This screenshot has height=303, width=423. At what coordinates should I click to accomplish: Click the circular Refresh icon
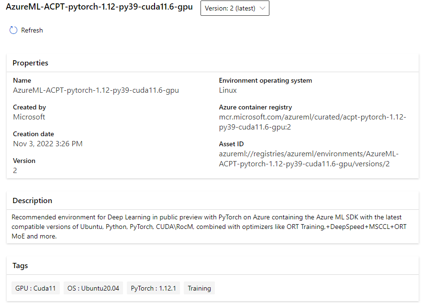pyautogui.click(x=13, y=30)
